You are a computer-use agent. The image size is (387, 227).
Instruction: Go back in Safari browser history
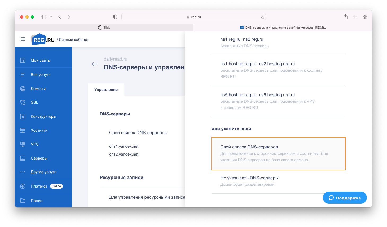[x=60, y=17]
